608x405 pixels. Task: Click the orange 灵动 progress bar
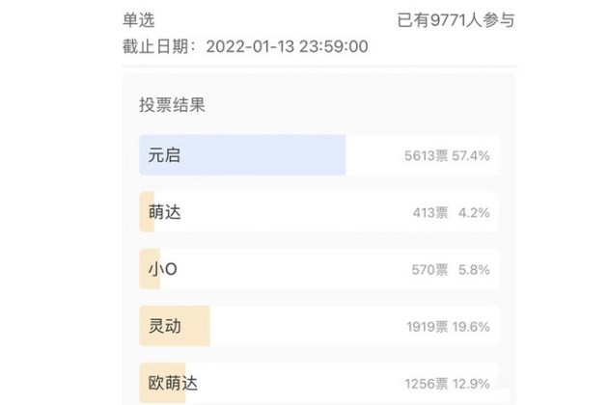pos(175,326)
